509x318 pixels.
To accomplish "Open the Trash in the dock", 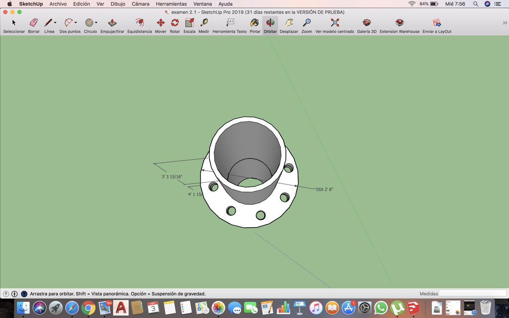I will tap(485, 307).
